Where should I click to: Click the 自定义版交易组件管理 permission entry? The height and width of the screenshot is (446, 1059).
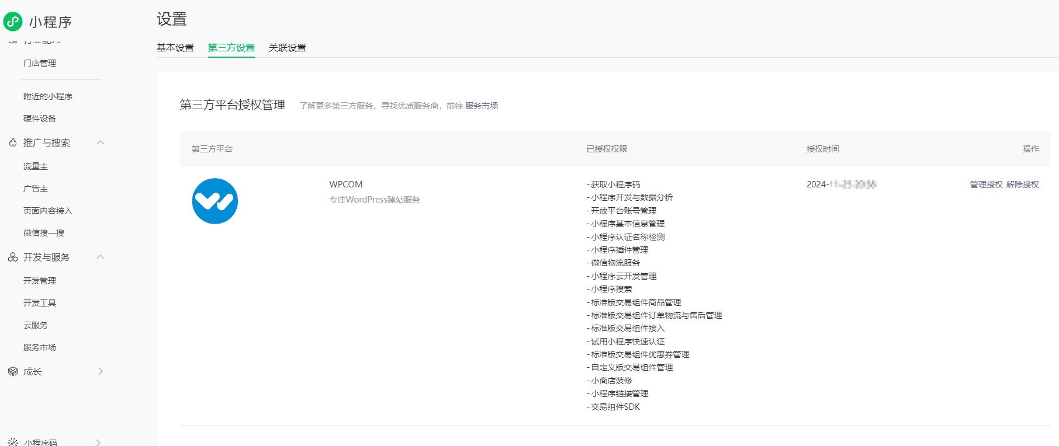630,367
